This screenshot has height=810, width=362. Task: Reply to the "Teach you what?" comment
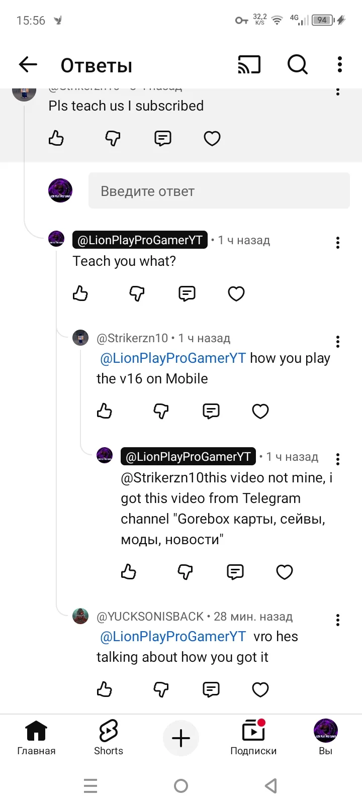pos(187,293)
